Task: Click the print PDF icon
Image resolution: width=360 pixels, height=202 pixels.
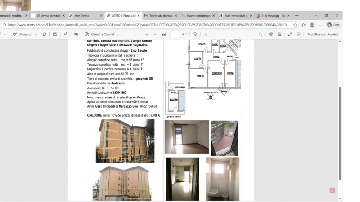Action: click(x=271, y=34)
